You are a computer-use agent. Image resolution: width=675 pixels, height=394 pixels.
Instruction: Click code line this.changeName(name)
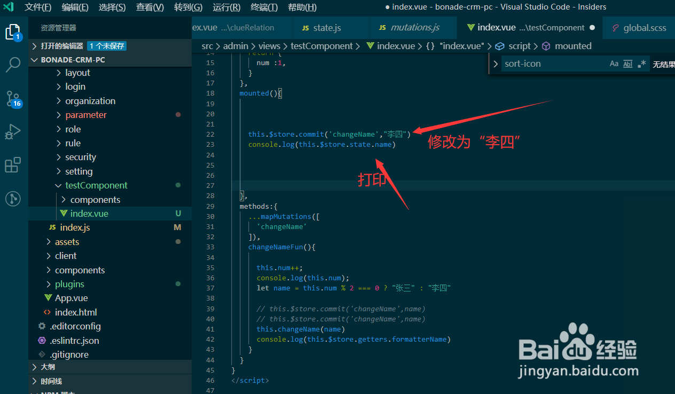coord(301,329)
